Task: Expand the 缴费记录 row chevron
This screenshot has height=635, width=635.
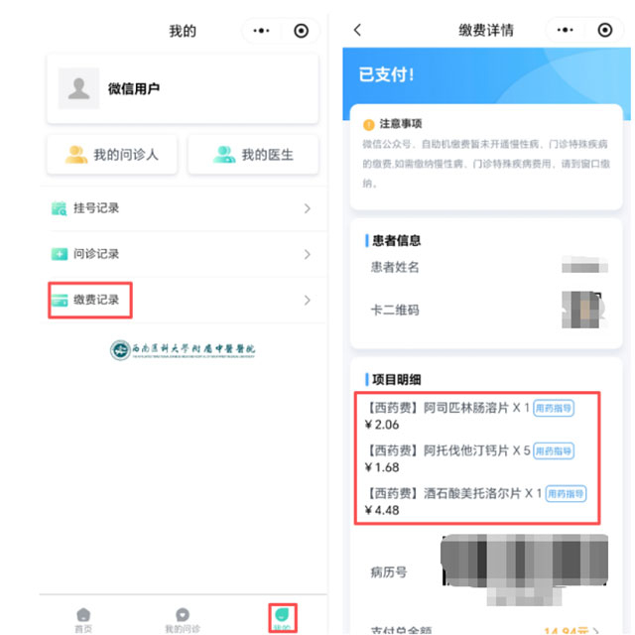Action: [x=308, y=300]
